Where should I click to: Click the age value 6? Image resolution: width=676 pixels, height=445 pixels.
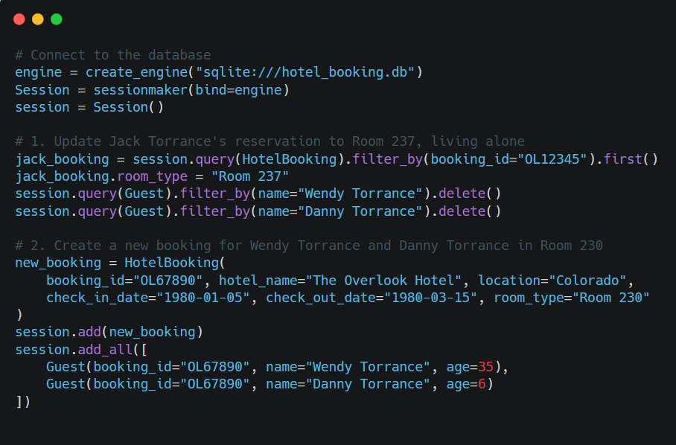tap(482, 384)
